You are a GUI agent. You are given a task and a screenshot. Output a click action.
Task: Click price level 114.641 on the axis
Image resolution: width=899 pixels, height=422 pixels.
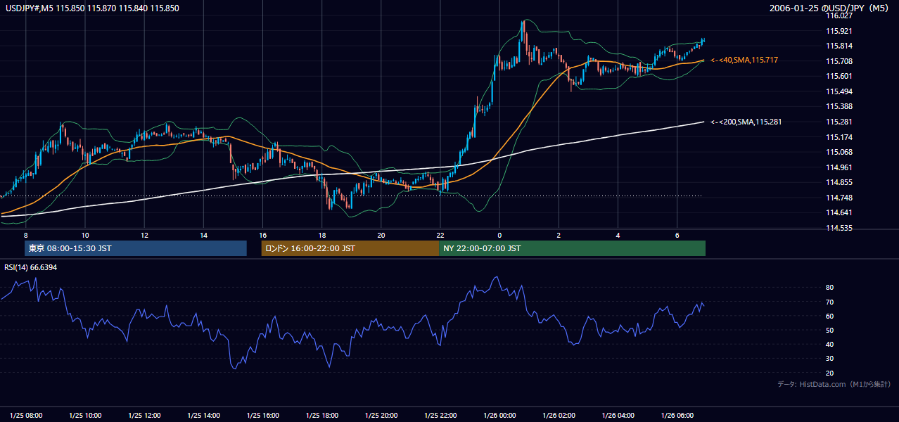839,212
